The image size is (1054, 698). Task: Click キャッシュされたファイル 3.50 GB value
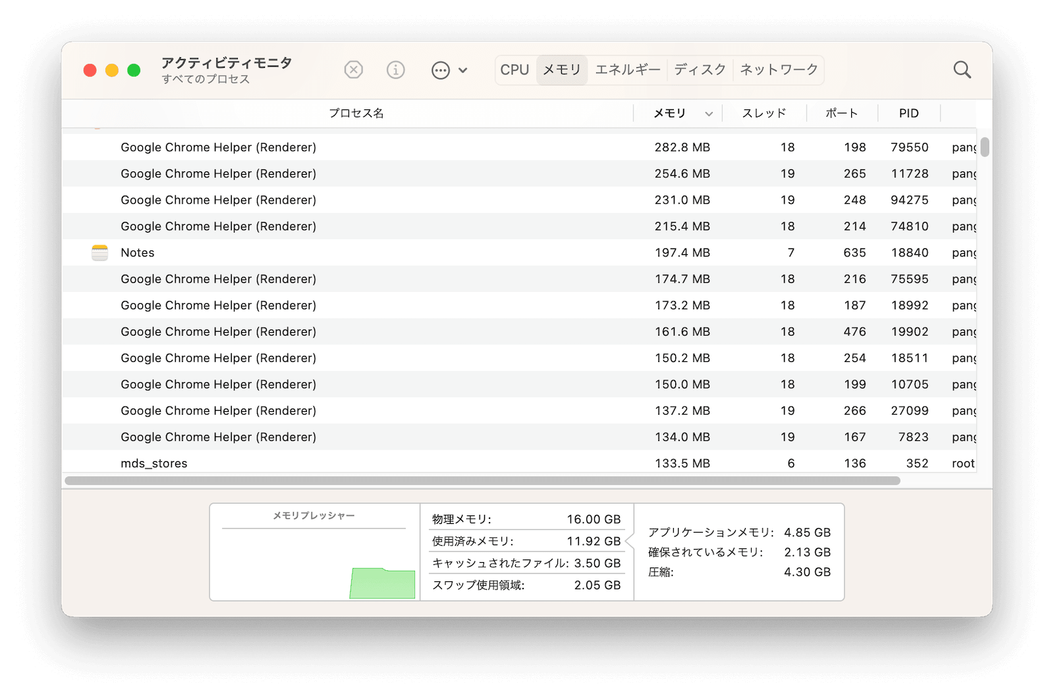[x=597, y=563]
